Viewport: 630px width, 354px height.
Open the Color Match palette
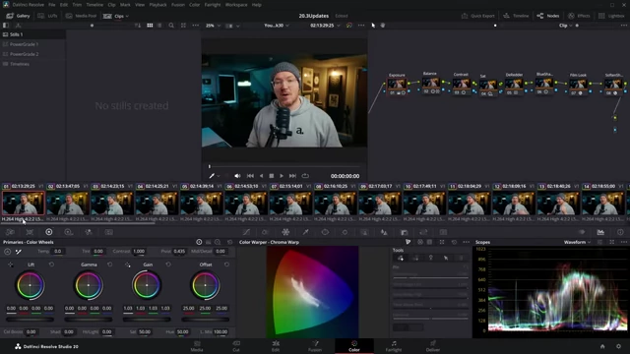coord(30,232)
